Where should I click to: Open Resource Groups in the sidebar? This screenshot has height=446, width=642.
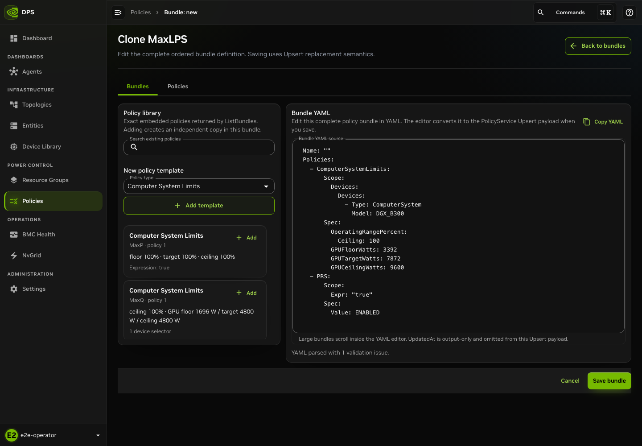tap(53, 180)
